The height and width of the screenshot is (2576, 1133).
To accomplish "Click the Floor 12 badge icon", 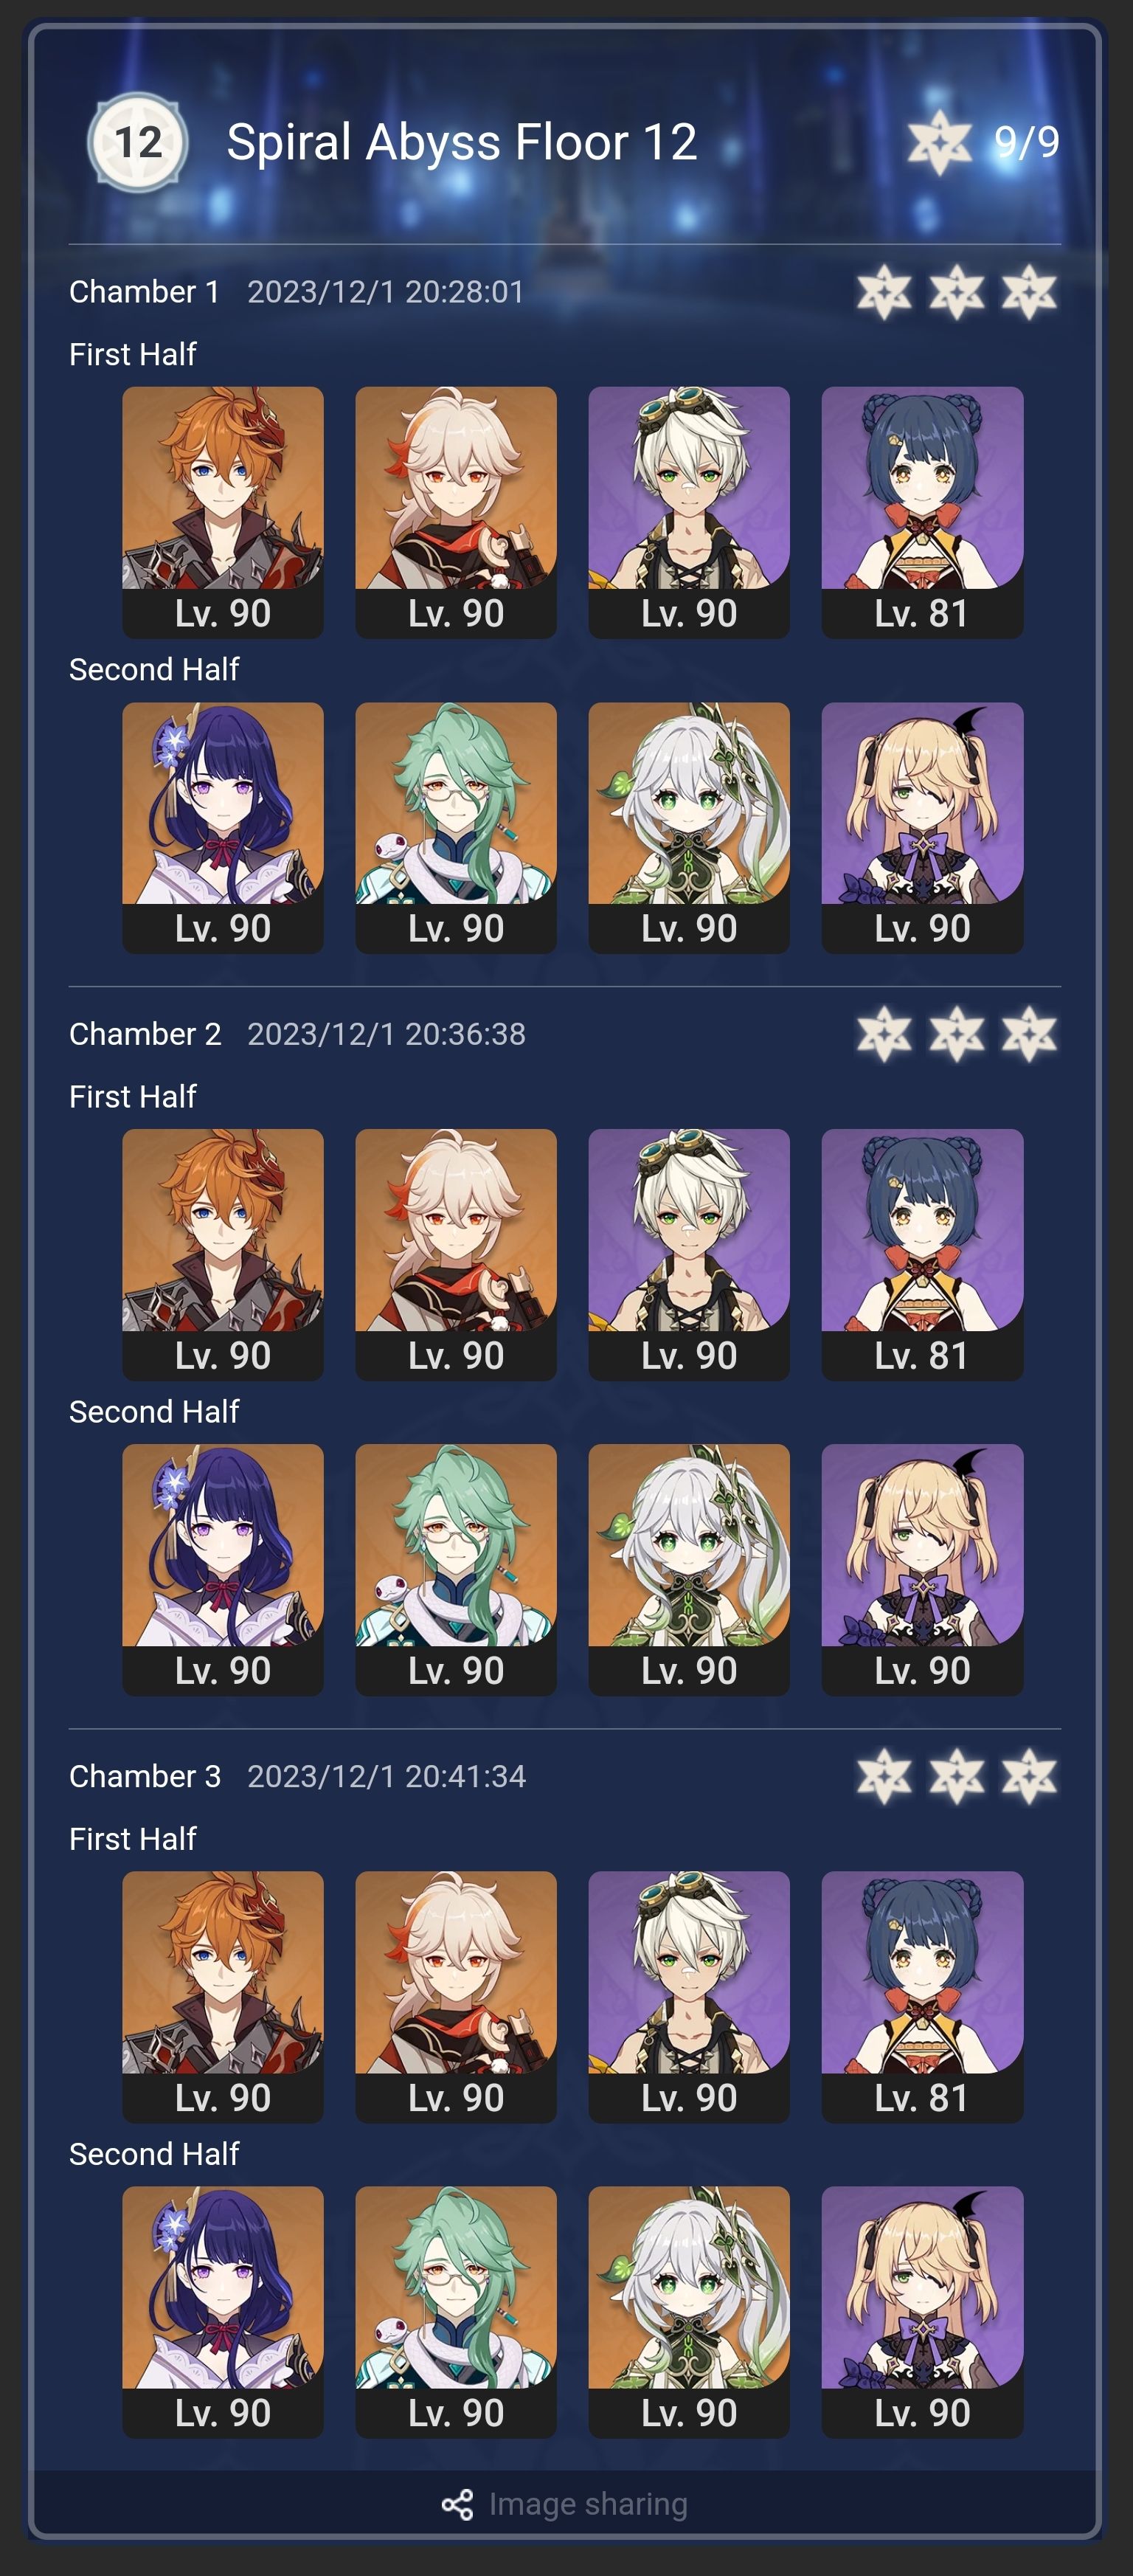I will coord(137,142).
